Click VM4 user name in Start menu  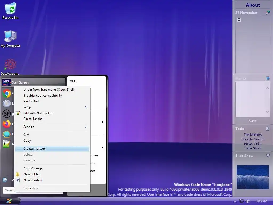click(73, 81)
